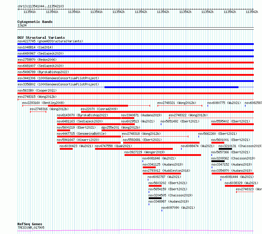Select nsv2793012 (Huddleston2016) label
Screen dimensions: 262x234
click(x=166, y=171)
